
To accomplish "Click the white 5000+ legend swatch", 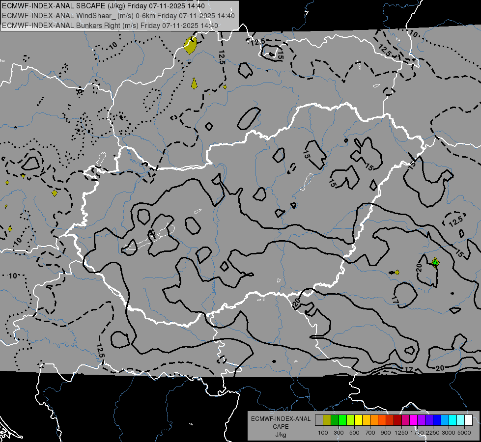I will (x=468, y=420).
